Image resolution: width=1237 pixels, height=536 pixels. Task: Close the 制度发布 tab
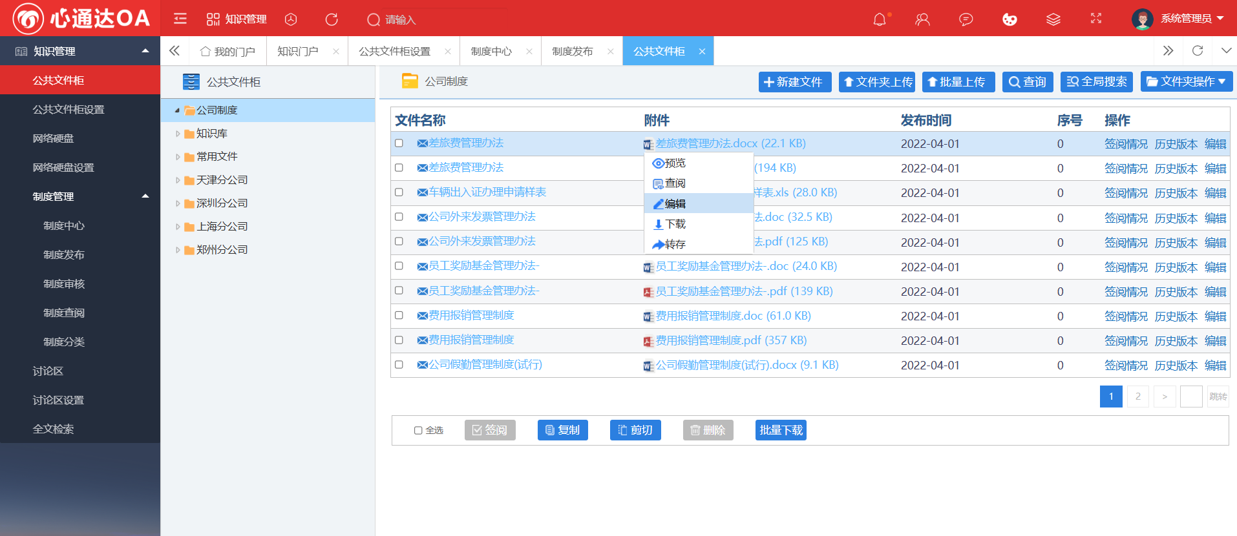(611, 52)
